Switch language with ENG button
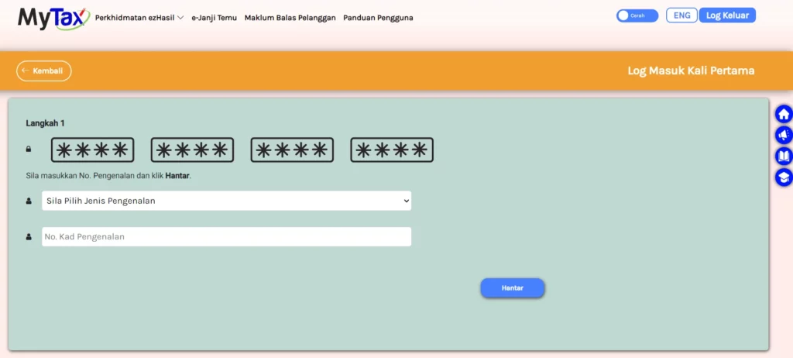Viewport: 793px width, 358px height. click(x=681, y=15)
